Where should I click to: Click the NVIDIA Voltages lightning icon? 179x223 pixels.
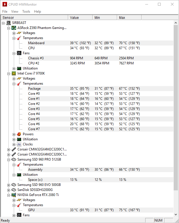click(19, 200)
